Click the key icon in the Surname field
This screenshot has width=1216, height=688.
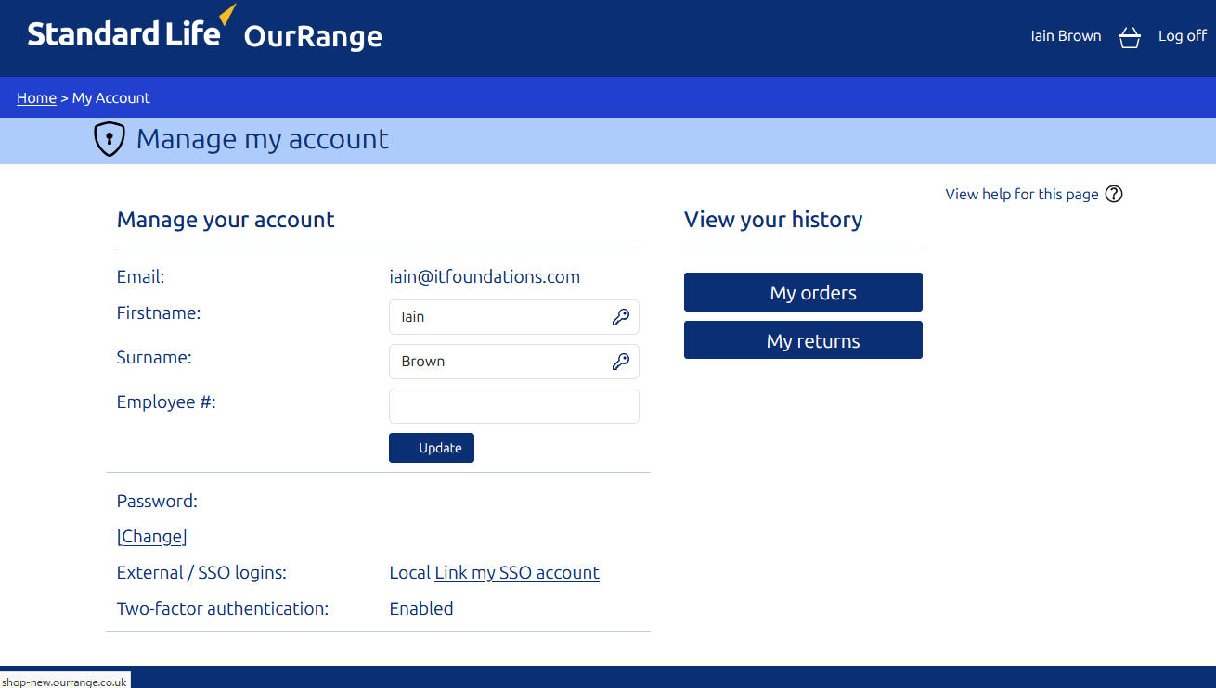[x=620, y=362]
